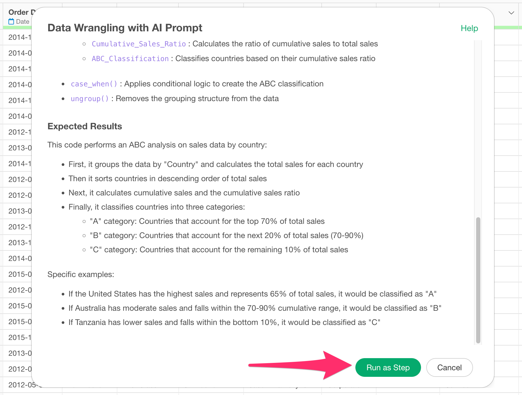Click the ungroup() function name

pos(90,98)
